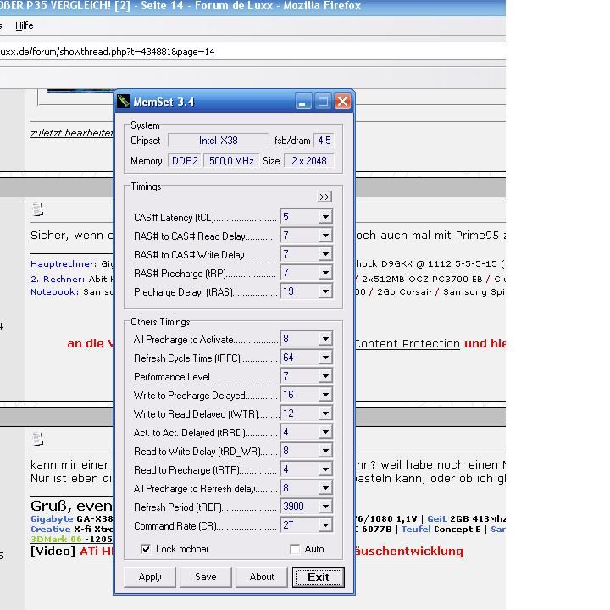Viewport: 610px width, 610px height.
Task: Click the 'Gigabyte' link in forum signature
Action: [52, 518]
